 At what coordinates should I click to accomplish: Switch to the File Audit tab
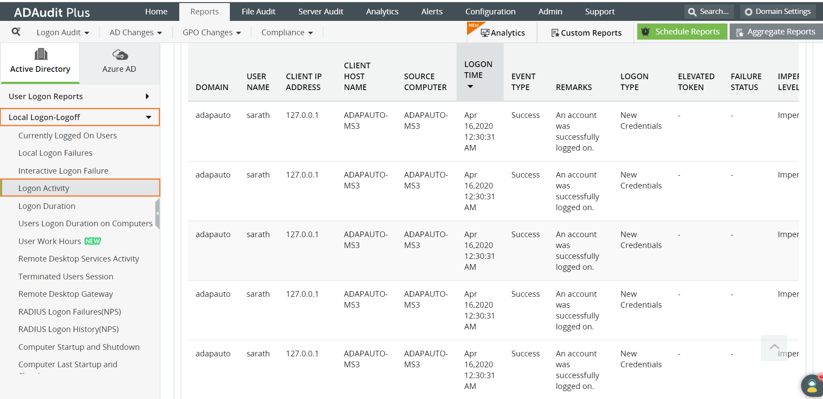point(259,12)
